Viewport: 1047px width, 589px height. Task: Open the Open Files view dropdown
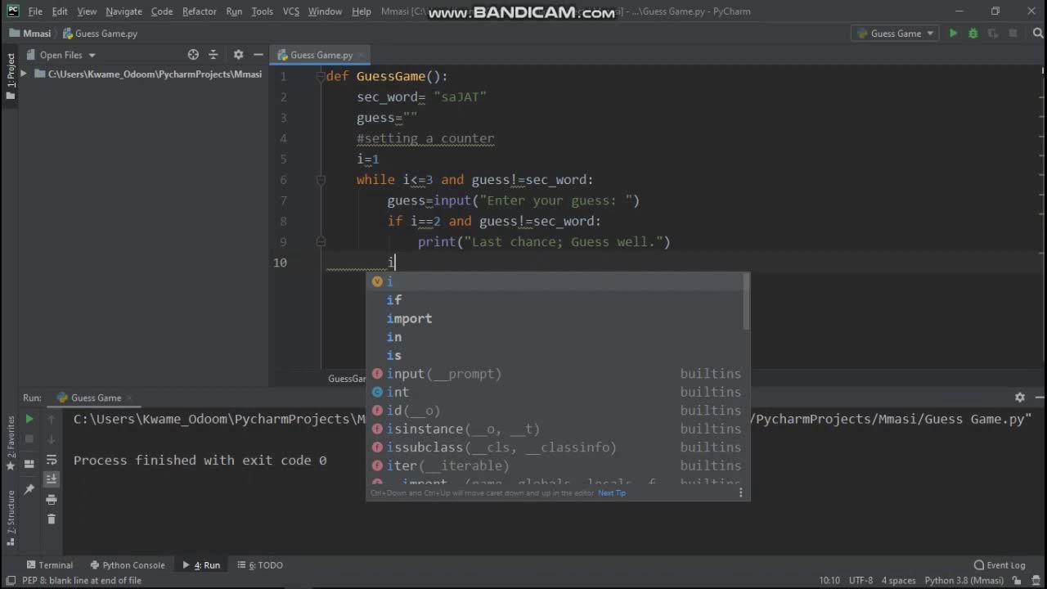(67, 55)
